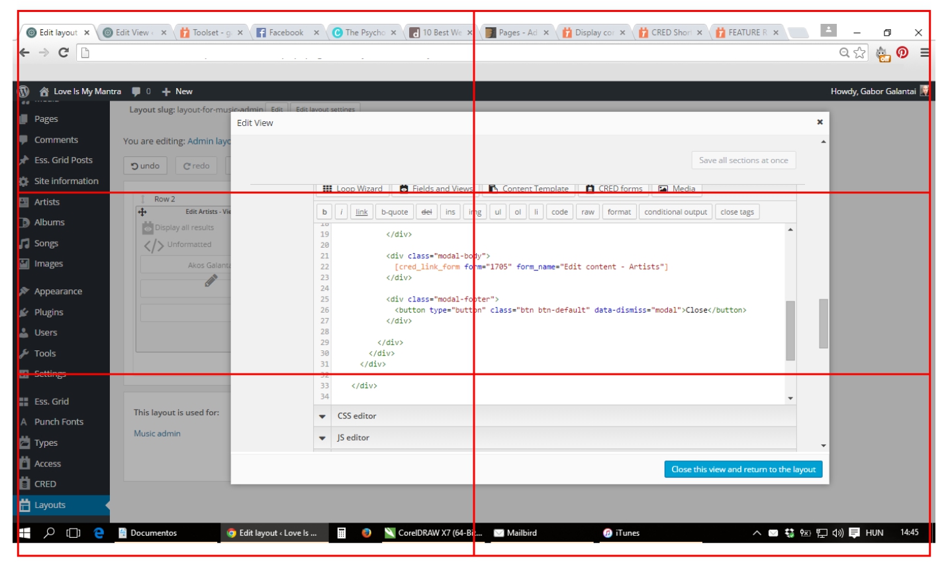
Task: Open Comments in the sidebar
Action: point(56,140)
